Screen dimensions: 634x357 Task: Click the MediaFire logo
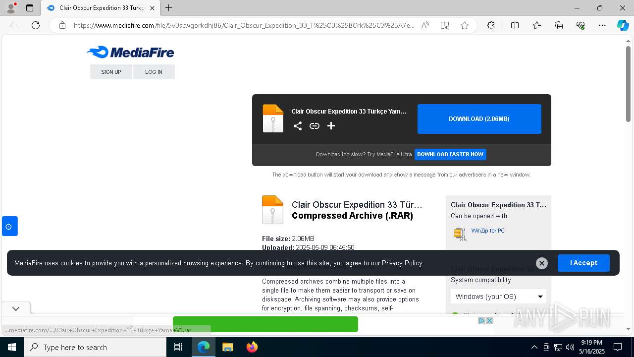point(130,52)
